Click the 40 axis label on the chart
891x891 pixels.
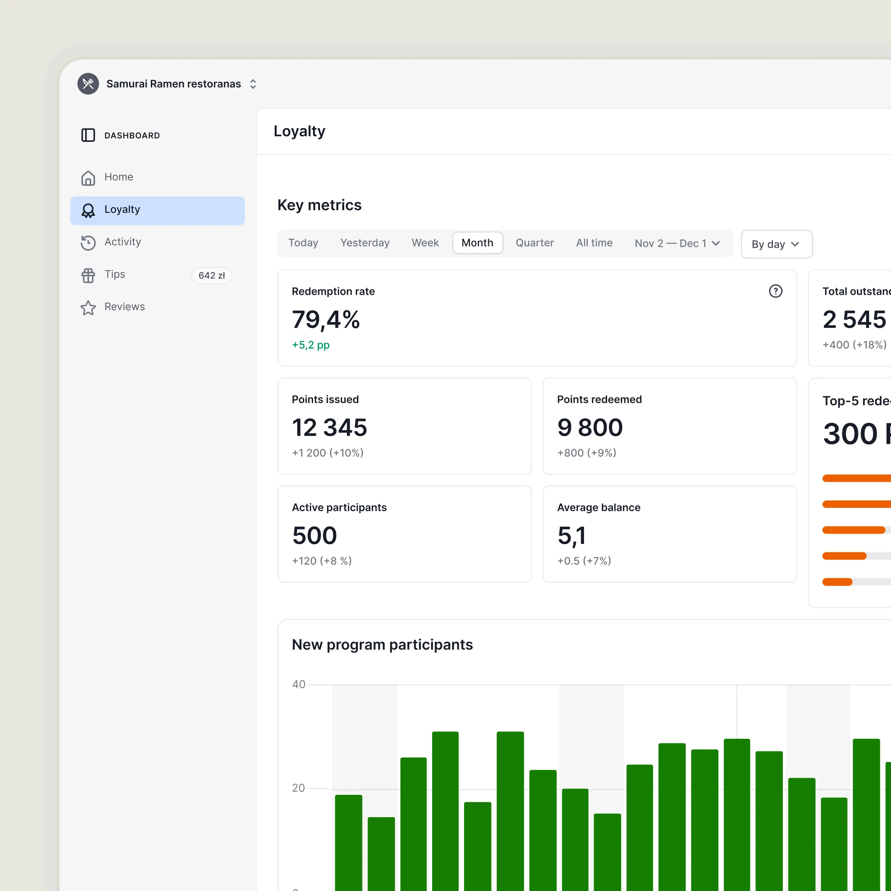[298, 684]
